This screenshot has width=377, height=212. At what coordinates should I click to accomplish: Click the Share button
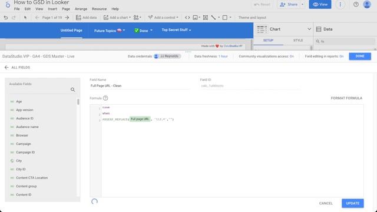(x=289, y=4)
